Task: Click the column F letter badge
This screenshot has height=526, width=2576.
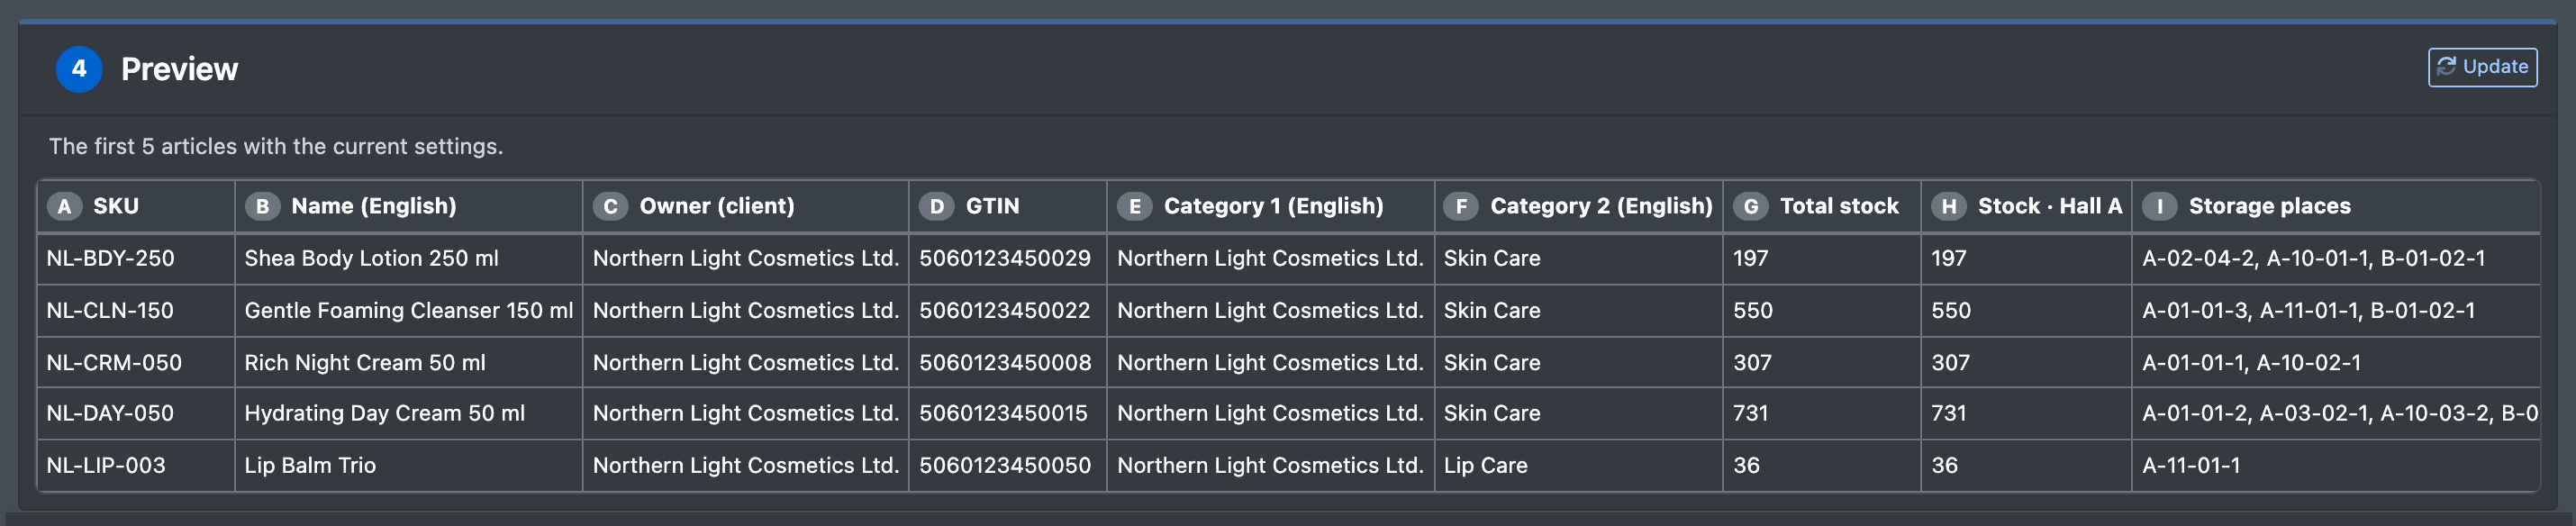Action: tap(1461, 206)
